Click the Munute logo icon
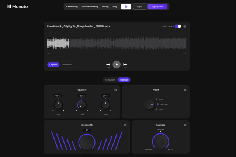Image resolution: width=236 pixels, height=157 pixels. 9,7
